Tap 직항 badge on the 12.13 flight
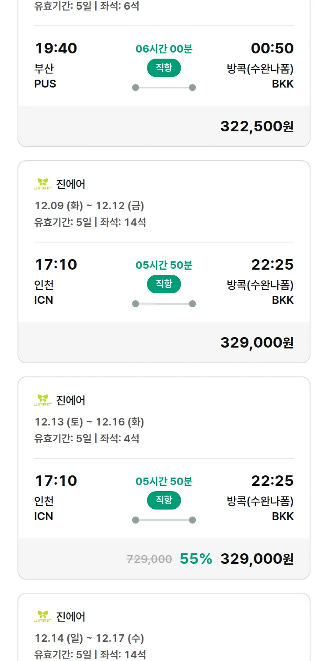The height and width of the screenshot is (661, 328). point(164,500)
